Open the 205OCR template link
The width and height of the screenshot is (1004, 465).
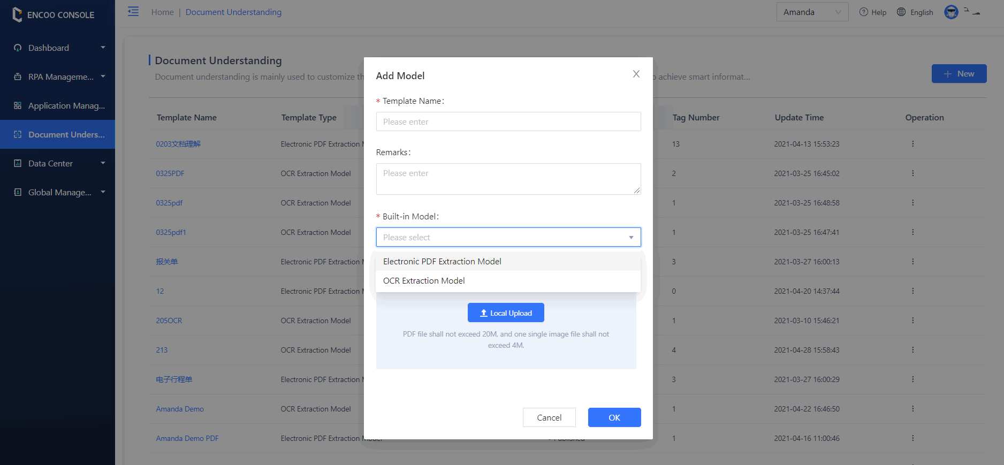coord(169,321)
